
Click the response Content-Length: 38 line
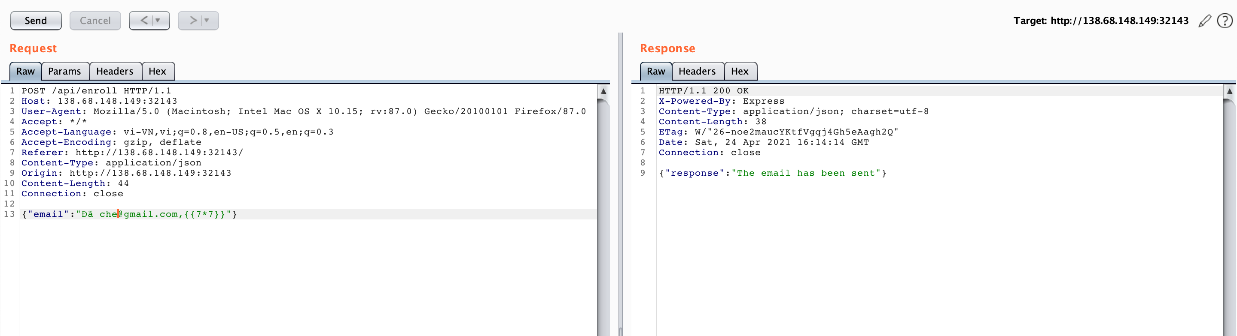(713, 122)
